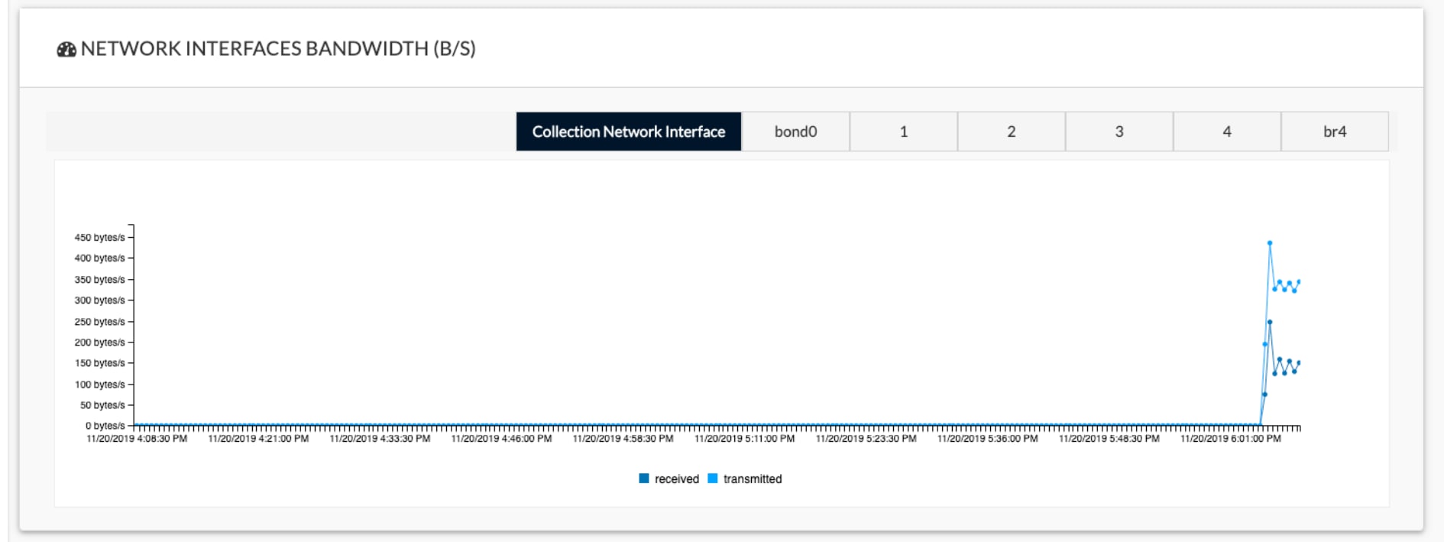Click the 100 bytes/s y-axis label

pos(99,385)
